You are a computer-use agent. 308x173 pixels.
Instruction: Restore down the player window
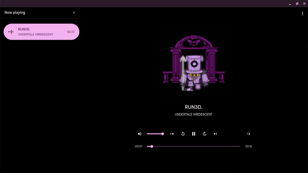[x=297, y=3]
